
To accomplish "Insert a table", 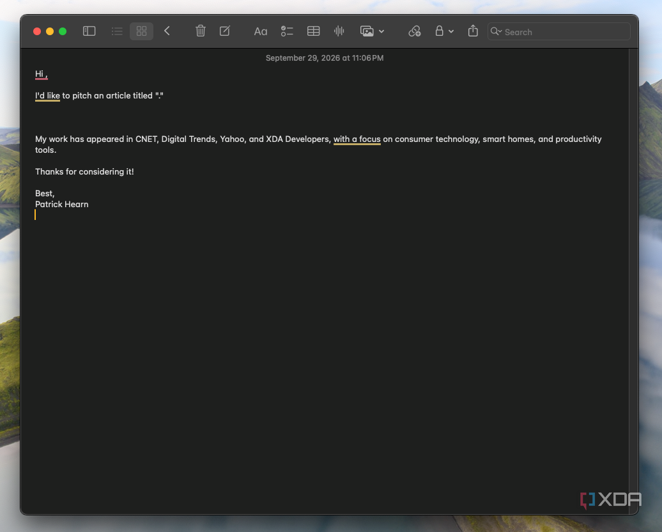I will (x=314, y=31).
